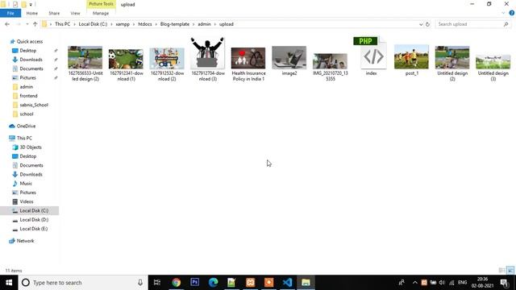Select the index PHP file icon
The height and width of the screenshot is (290, 516).
click(371, 56)
